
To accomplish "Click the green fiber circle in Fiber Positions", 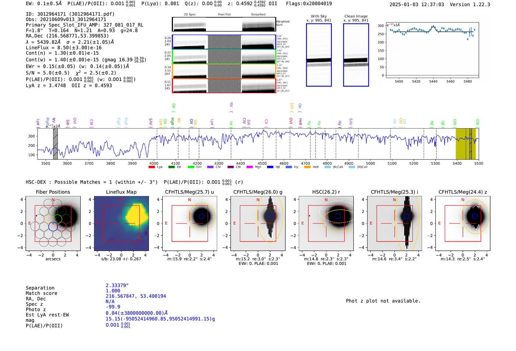I will point(57,219).
